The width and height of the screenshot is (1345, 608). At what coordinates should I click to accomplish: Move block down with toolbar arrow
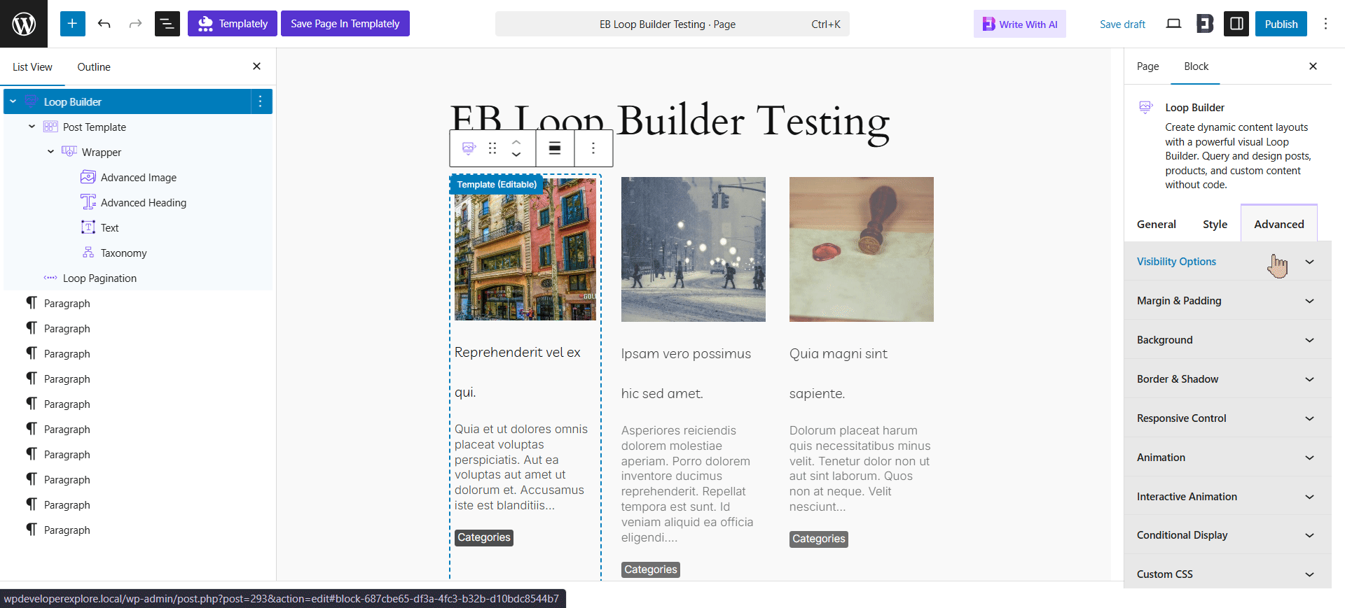click(x=516, y=155)
